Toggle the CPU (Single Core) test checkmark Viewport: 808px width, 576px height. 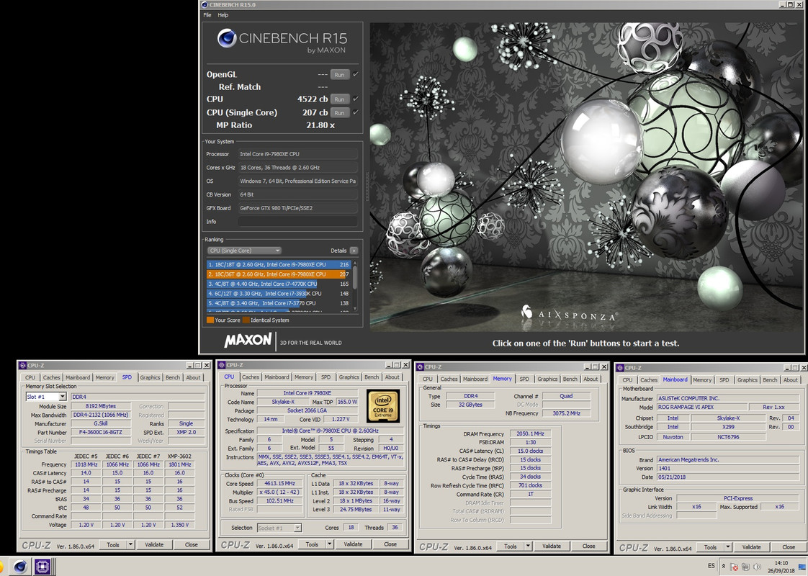pyautogui.click(x=356, y=112)
